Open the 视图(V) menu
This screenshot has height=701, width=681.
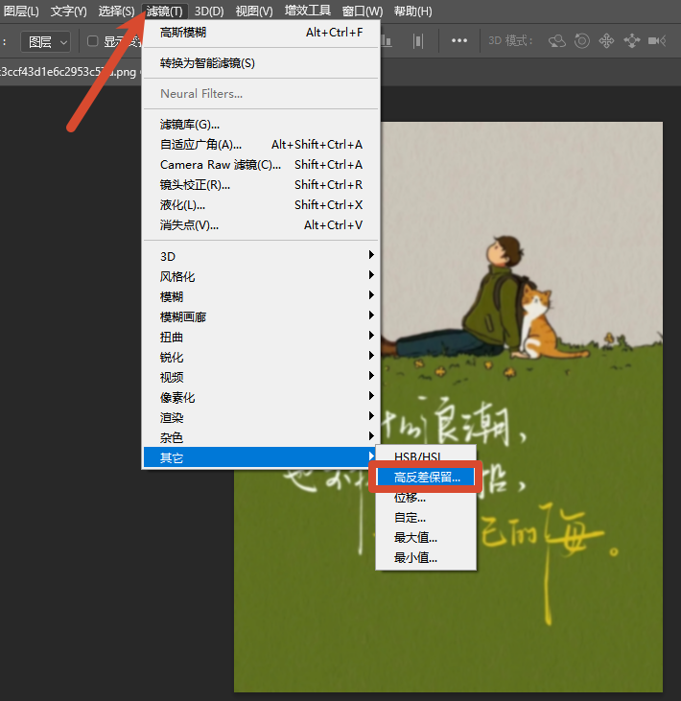click(254, 12)
